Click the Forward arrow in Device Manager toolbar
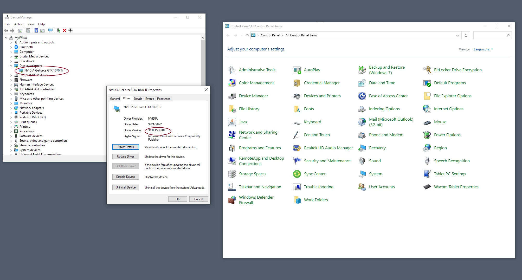 tap(12, 30)
